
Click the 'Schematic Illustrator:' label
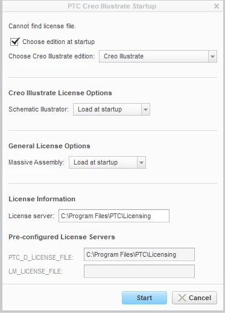(39, 109)
